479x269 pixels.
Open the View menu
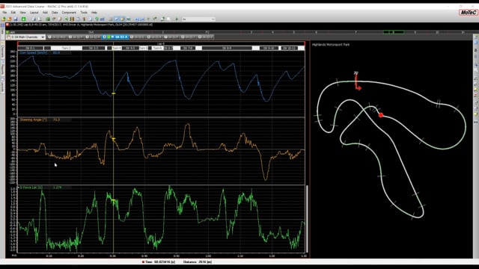[22, 13]
